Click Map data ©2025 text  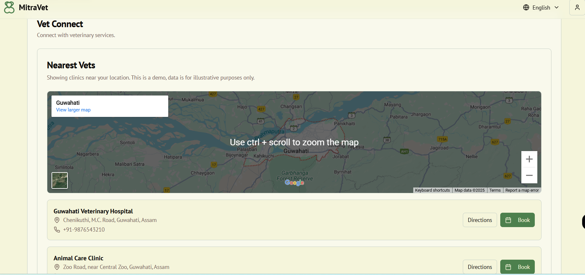point(470,190)
